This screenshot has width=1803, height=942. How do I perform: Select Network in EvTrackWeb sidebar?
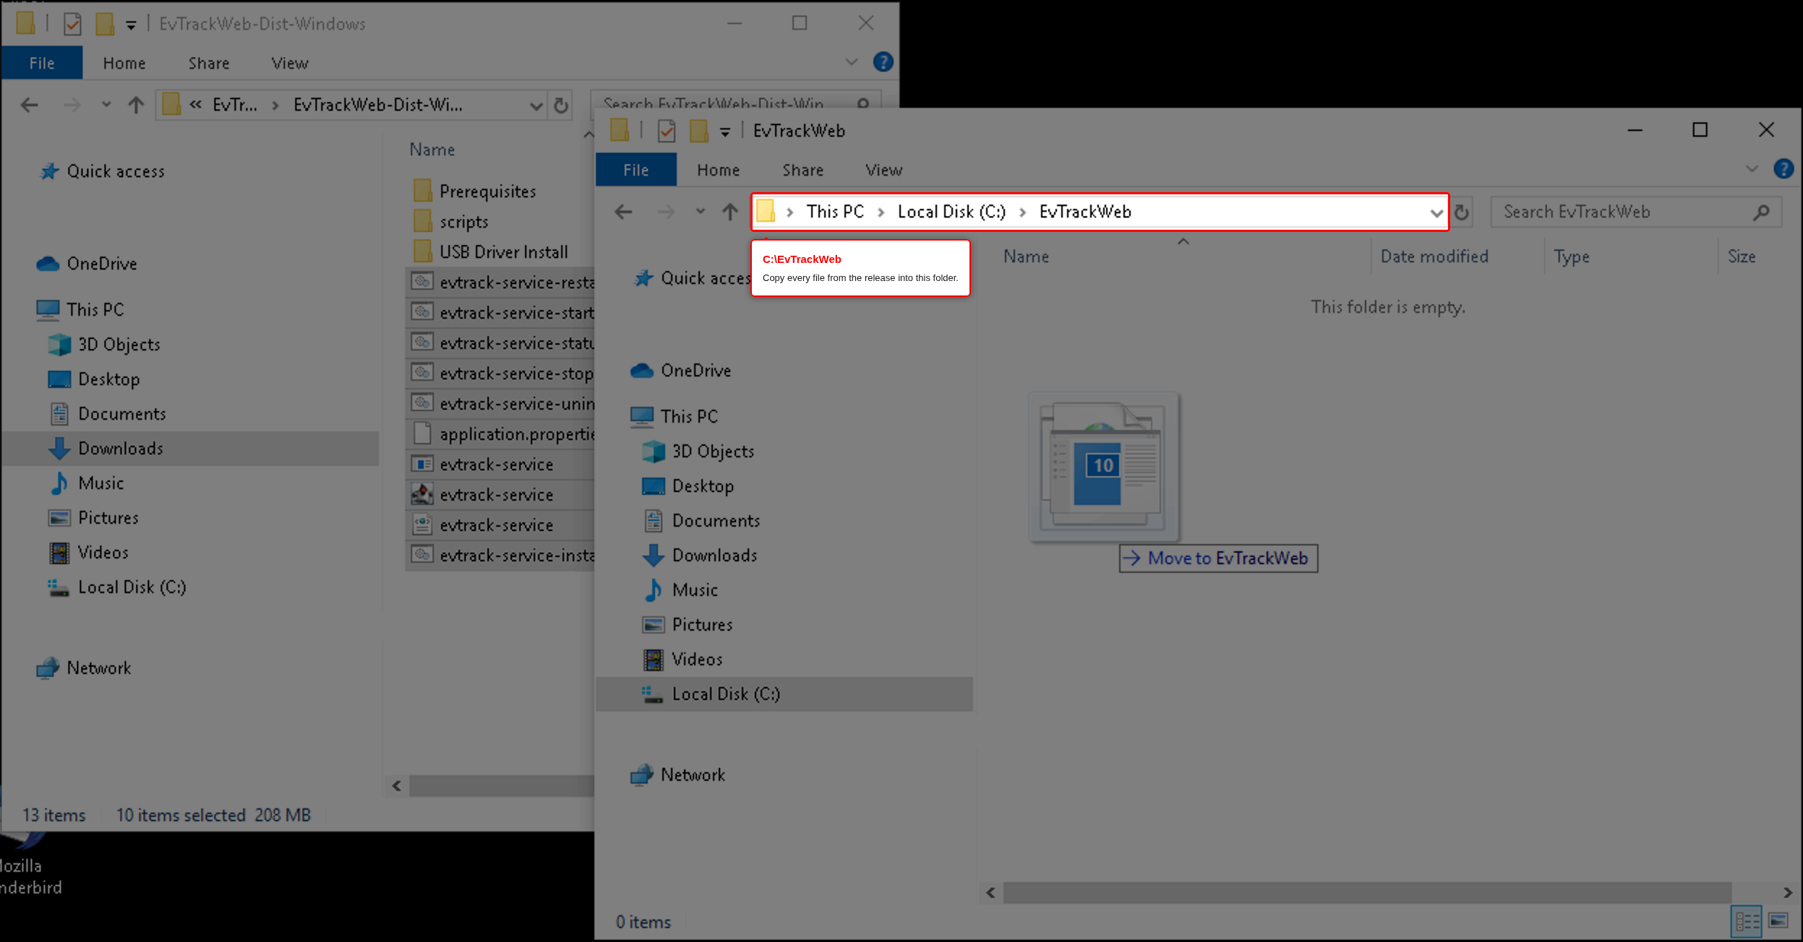click(x=678, y=775)
